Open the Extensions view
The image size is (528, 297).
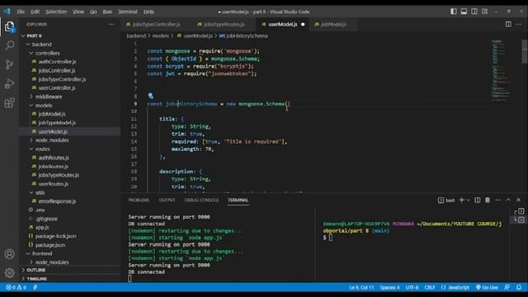9,102
